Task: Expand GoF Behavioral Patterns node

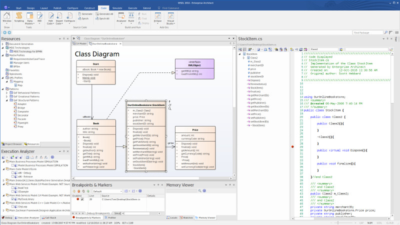Action: [7, 93]
